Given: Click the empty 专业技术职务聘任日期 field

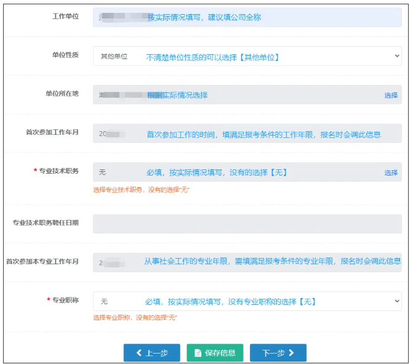Looking at the screenshot, I should [x=246, y=224].
